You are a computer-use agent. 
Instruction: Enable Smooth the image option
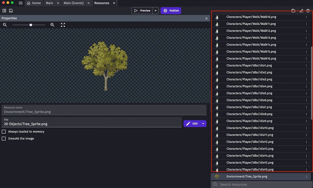pos(4,138)
